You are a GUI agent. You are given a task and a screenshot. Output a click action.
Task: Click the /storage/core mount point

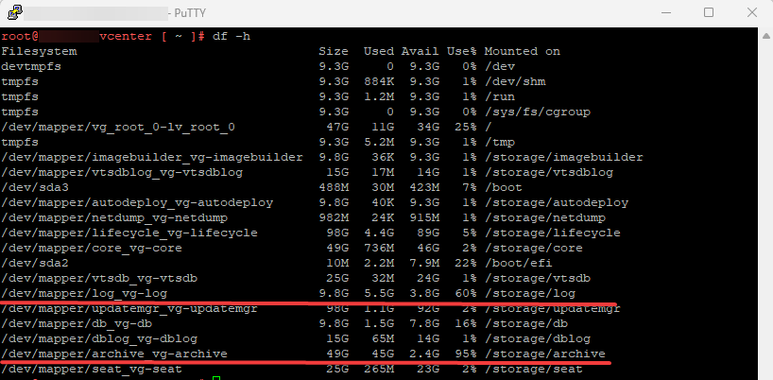pos(533,248)
